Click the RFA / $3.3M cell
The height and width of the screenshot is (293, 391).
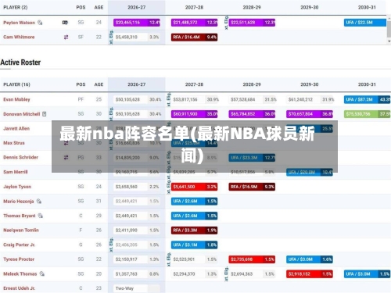(194, 230)
